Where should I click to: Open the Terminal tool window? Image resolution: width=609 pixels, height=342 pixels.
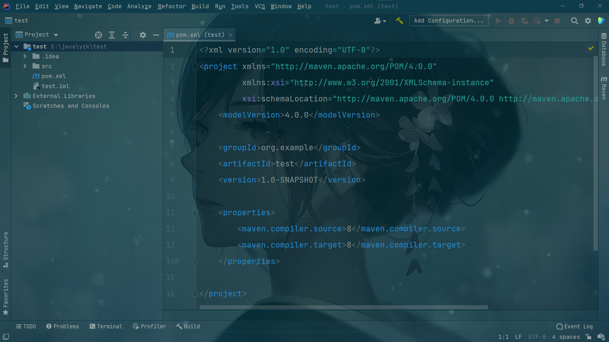pyautogui.click(x=106, y=326)
